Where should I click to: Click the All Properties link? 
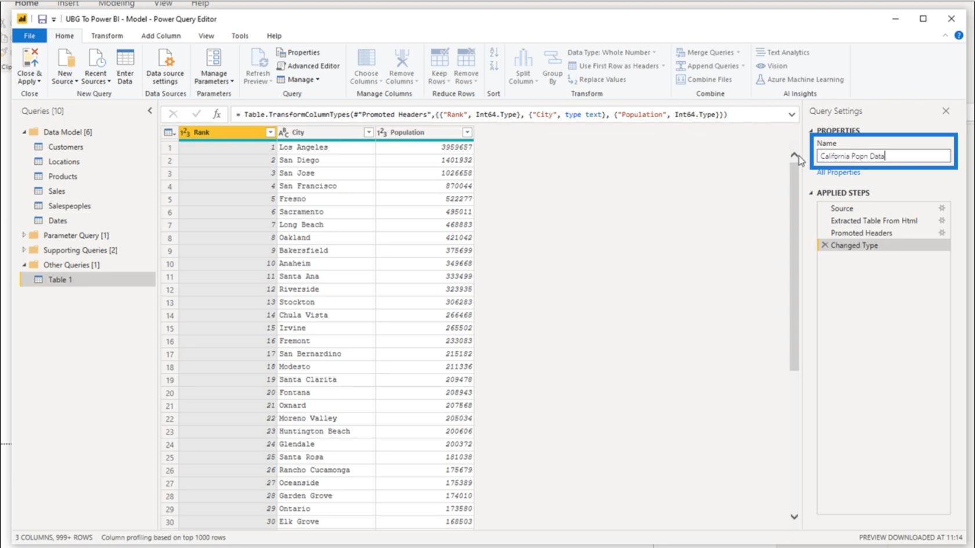pos(839,173)
